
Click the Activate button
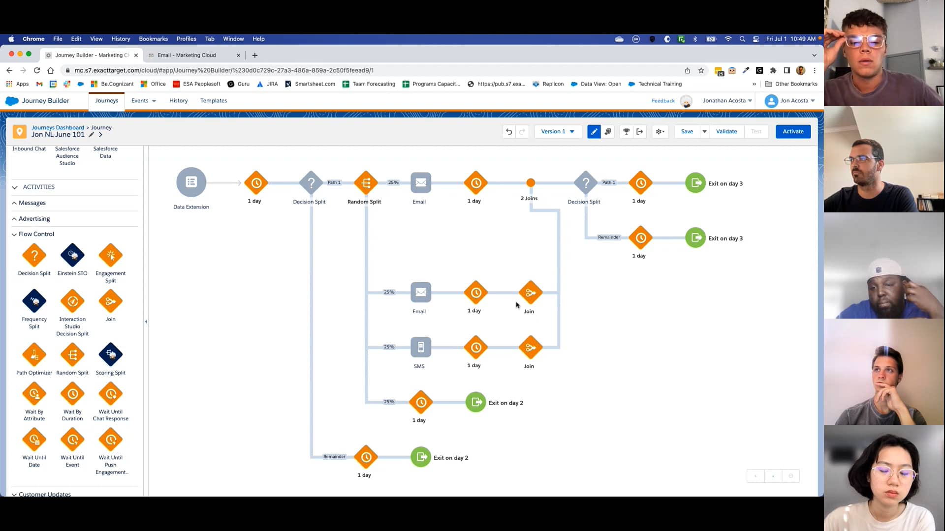pos(793,131)
